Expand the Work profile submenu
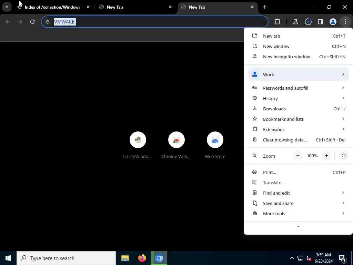353x265 pixels. [x=298, y=75]
